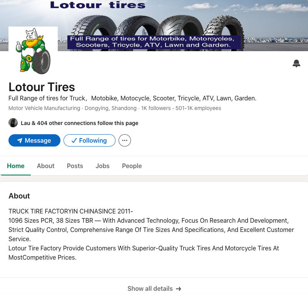This screenshot has width=308, height=295.
Task: Click the Lotour Tires company name
Action: (x=42, y=87)
